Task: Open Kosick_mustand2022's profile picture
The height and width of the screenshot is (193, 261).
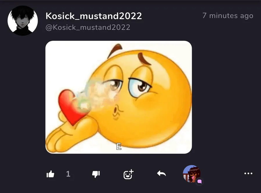Action: tap(23, 21)
